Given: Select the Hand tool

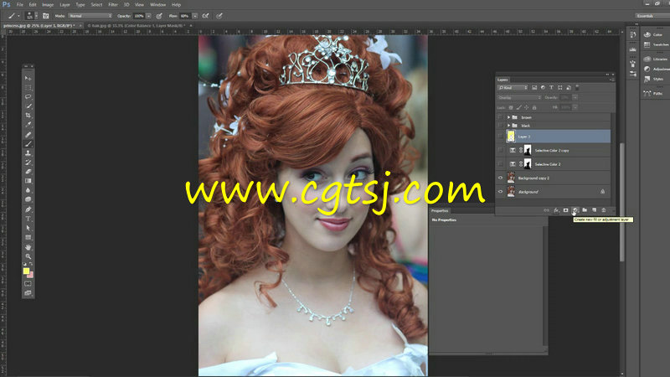Looking at the screenshot, I should coord(28,247).
